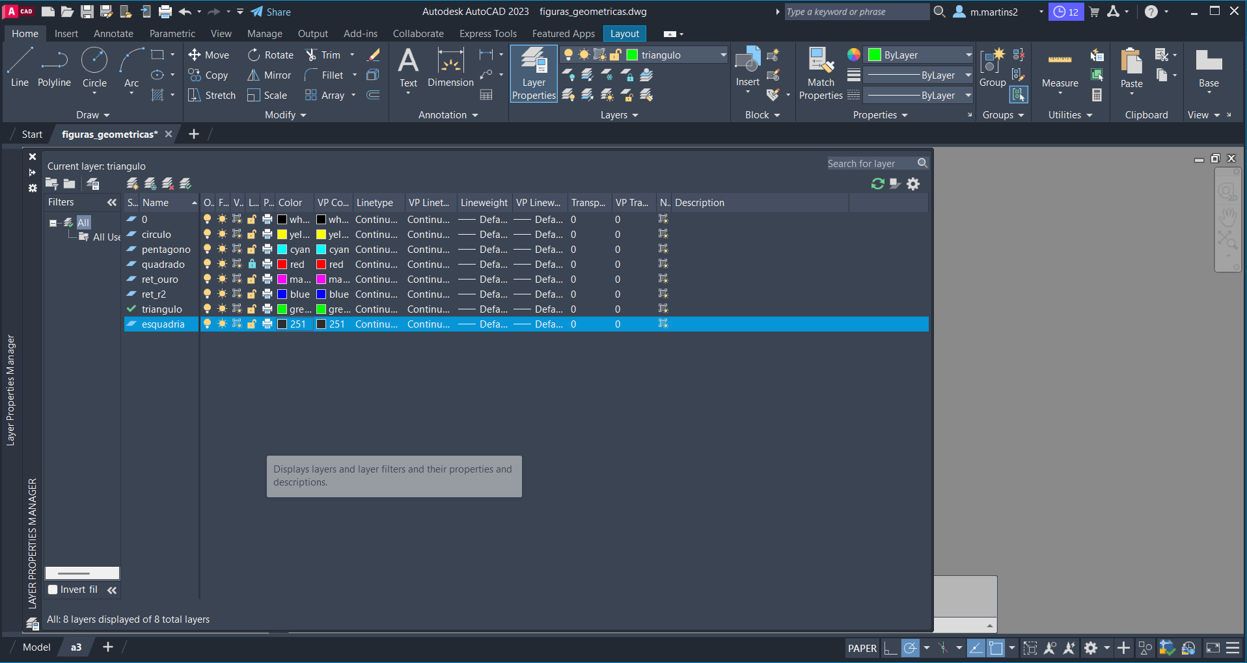Click the Share button
The image size is (1247, 663).
tap(271, 12)
